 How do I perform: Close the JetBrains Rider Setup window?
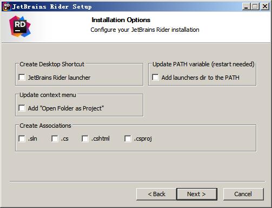point(265,6)
